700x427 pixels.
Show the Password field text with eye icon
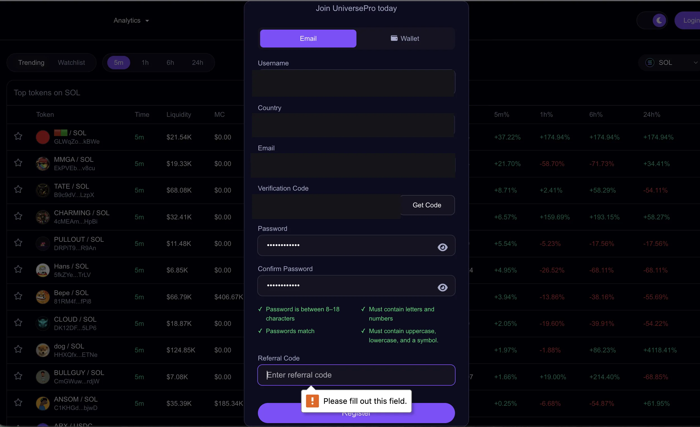(442, 247)
